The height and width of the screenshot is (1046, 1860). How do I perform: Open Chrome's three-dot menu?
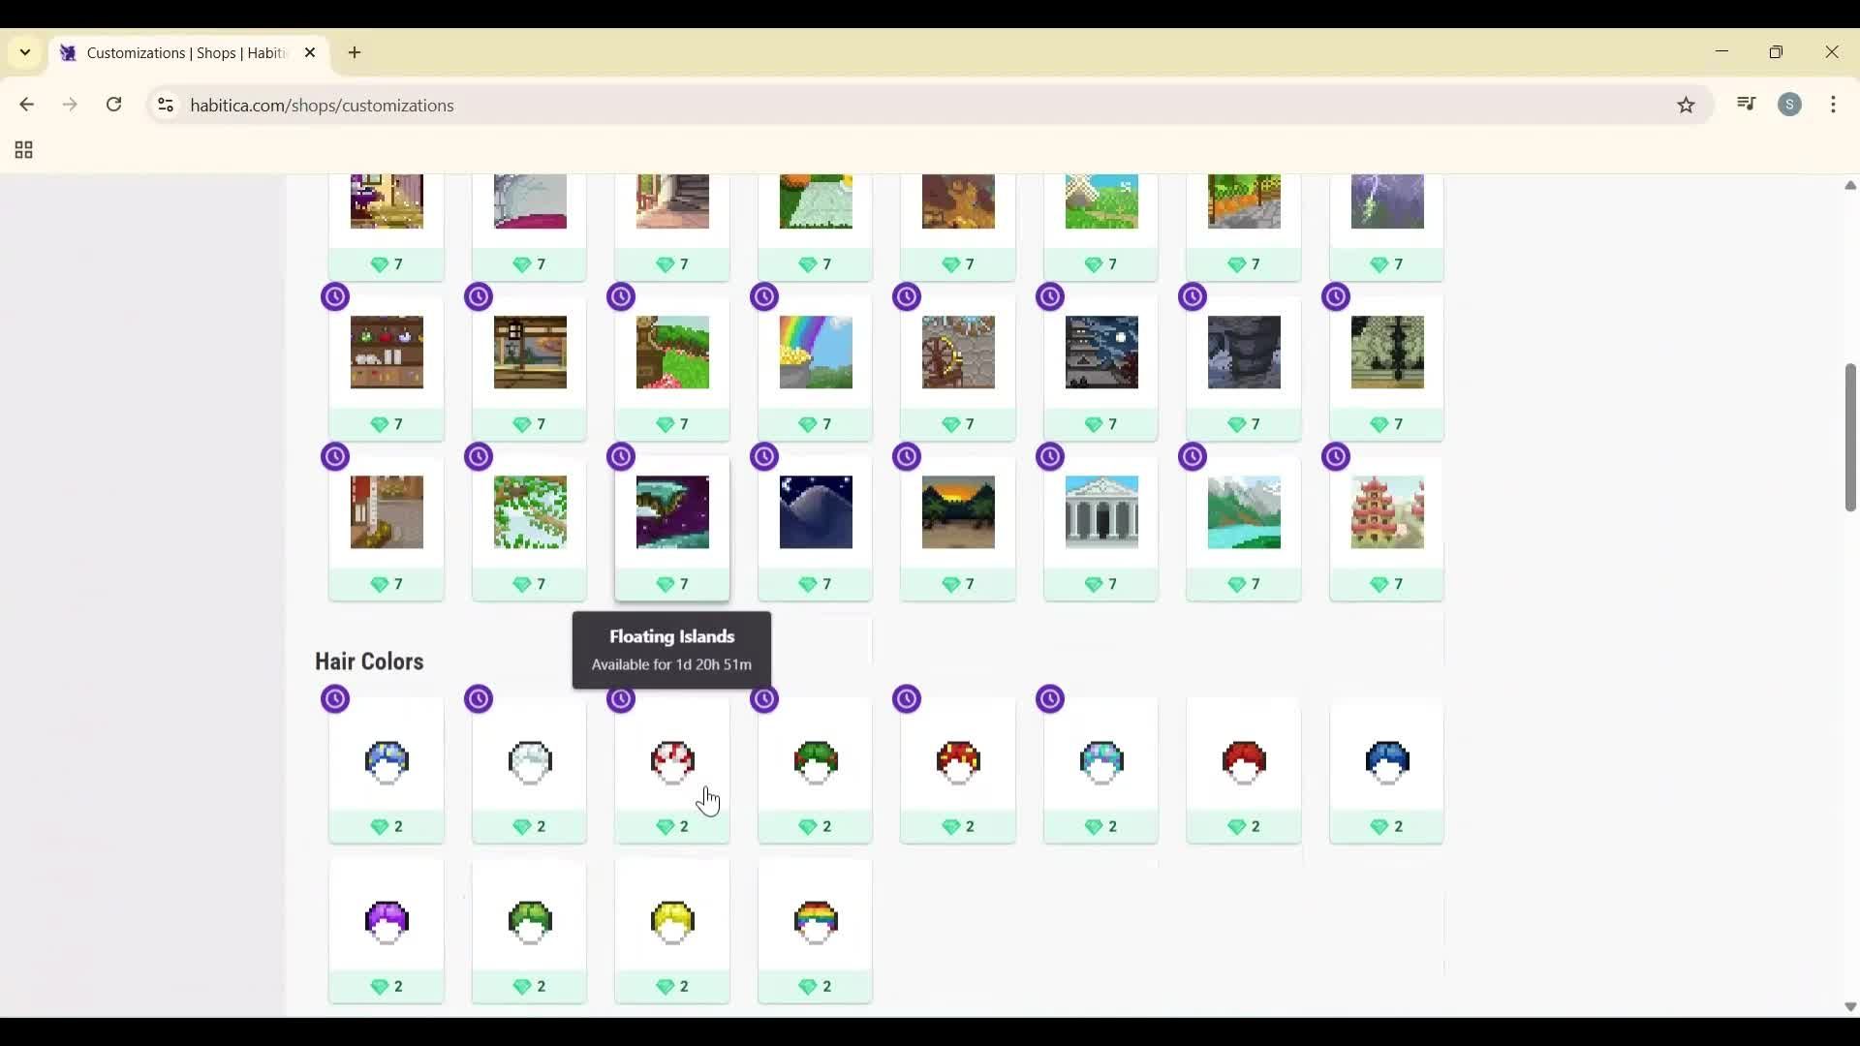tap(1835, 105)
